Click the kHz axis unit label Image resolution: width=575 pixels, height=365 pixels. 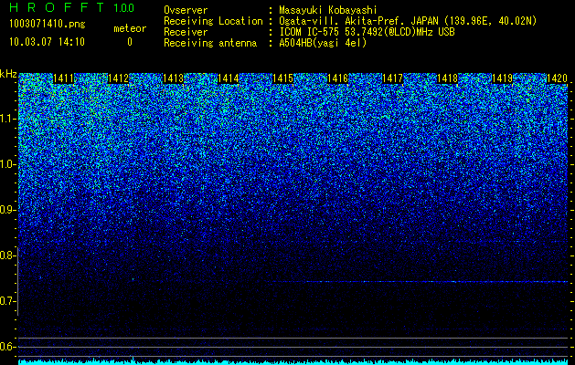[x=8, y=74]
